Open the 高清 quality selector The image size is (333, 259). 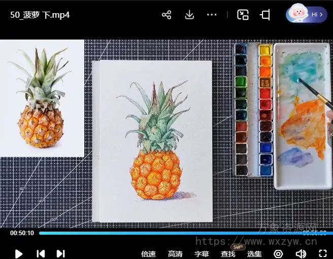pos(175,254)
